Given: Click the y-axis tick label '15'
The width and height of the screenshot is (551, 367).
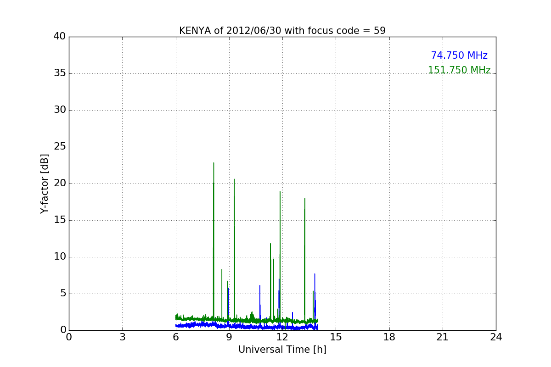Looking at the screenshot, I should click(60, 220).
